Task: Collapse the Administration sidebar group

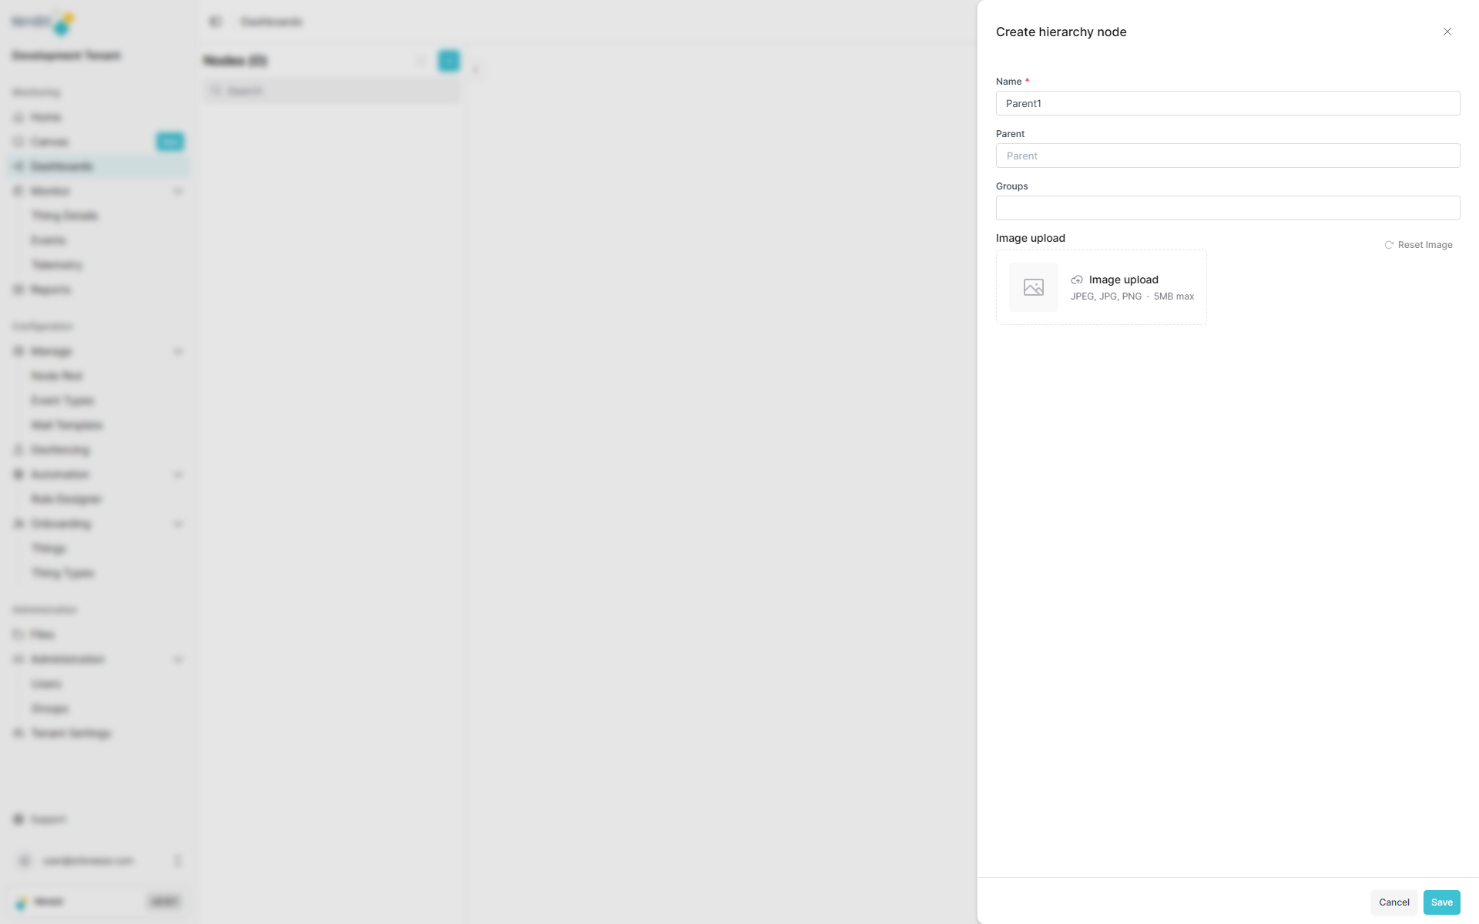Action: [x=179, y=659]
